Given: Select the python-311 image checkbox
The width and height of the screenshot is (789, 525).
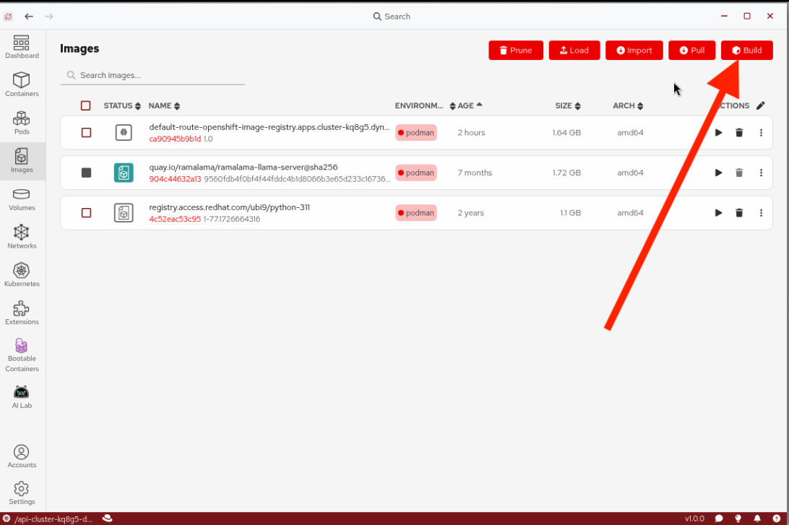Looking at the screenshot, I should pyautogui.click(x=87, y=213).
